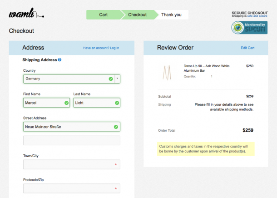Open the Country dropdown arrow

[x=117, y=79]
